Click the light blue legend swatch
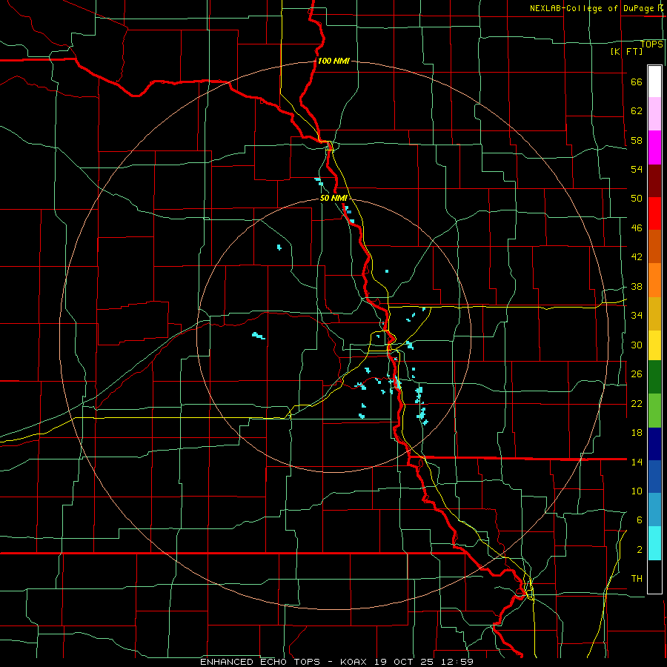The width and height of the screenshot is (667, 667). 654,509
